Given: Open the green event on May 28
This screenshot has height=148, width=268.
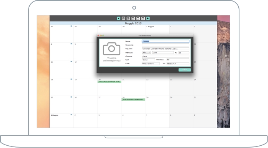Looking at the screenshot, I should (x=133, y=100).
